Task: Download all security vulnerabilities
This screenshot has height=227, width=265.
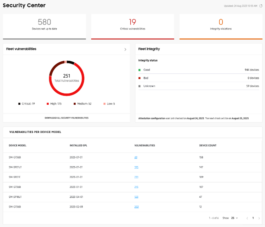Action: [67, 118]
